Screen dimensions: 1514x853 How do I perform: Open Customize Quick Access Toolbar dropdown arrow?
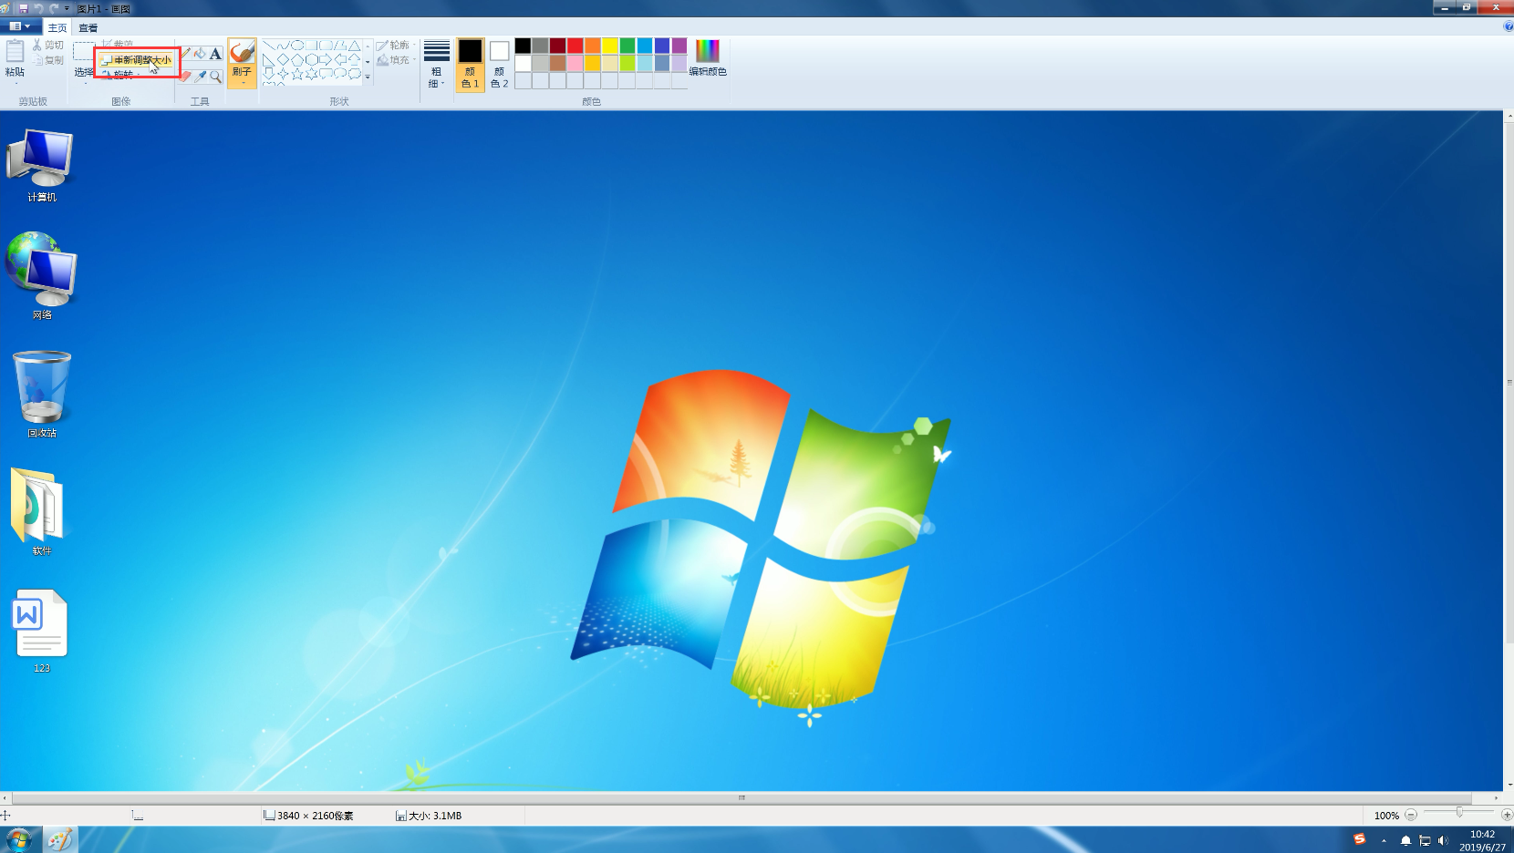point(67,8)
